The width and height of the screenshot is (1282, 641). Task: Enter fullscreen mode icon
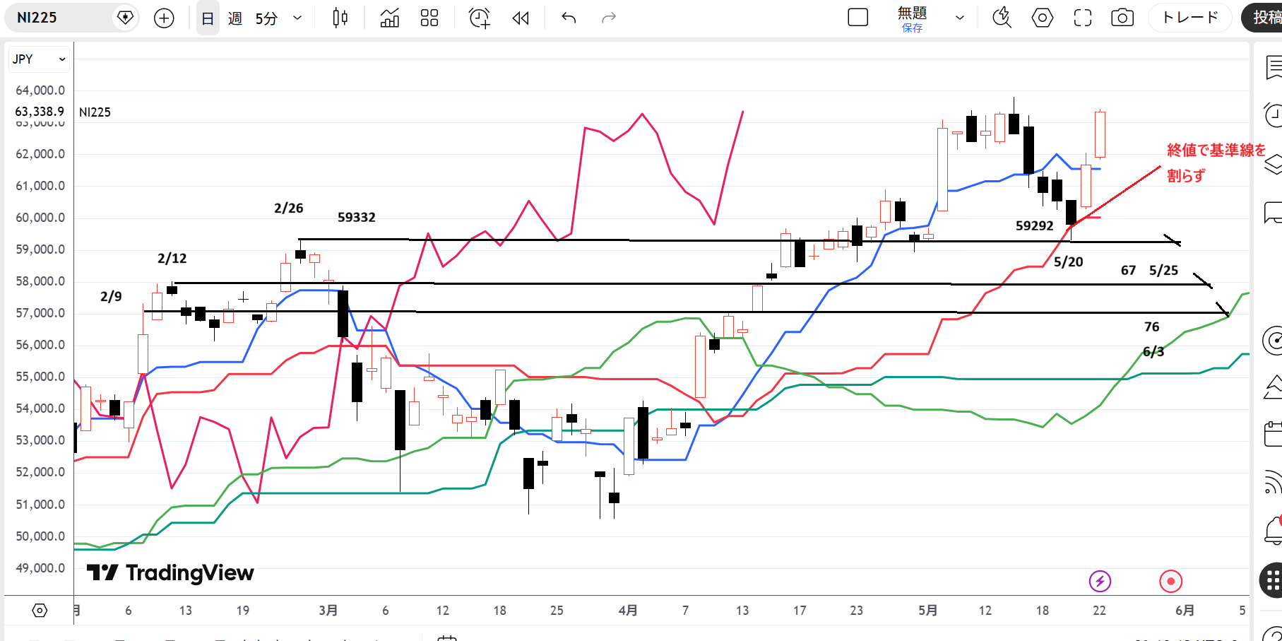[1082, 18]
